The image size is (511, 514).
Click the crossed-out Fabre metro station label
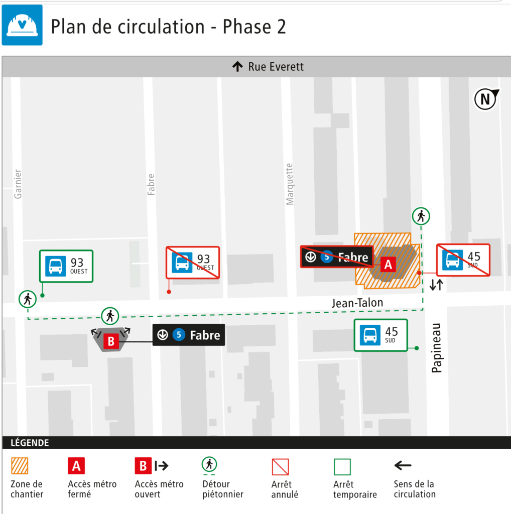(x=337, y=256)
